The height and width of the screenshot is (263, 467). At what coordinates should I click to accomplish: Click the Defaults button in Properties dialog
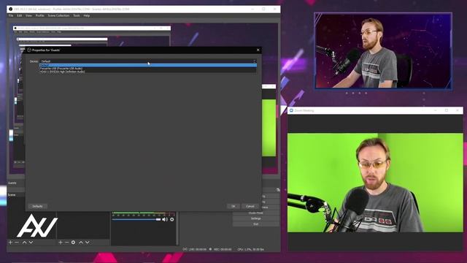coord(37,206)
